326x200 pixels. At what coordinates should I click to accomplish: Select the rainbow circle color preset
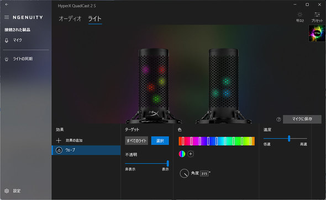coord(182,154)
